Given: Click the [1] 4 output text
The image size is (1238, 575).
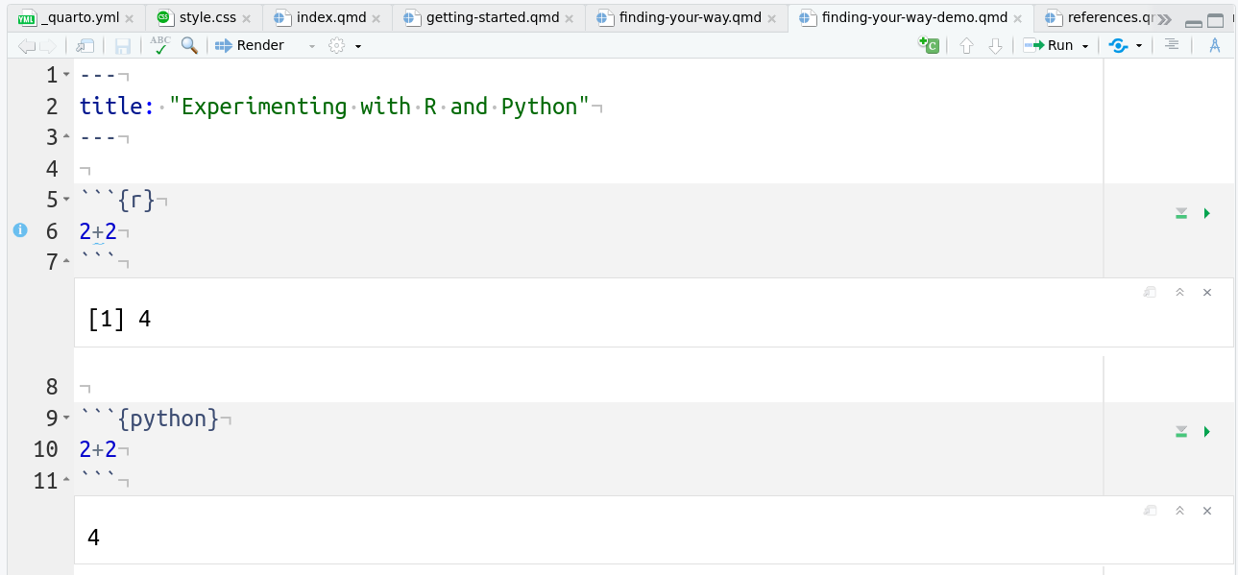Looking at the screenshot, I should [119, 319].
